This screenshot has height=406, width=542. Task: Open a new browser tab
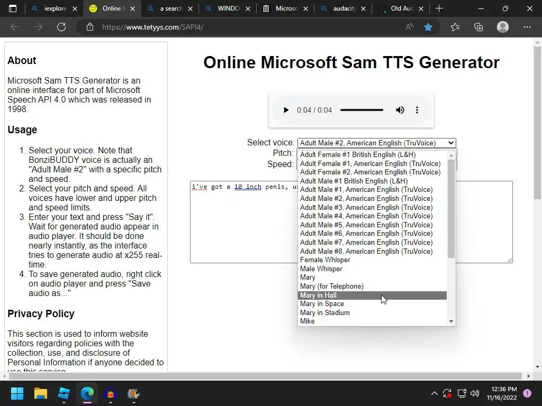[439, 8]
